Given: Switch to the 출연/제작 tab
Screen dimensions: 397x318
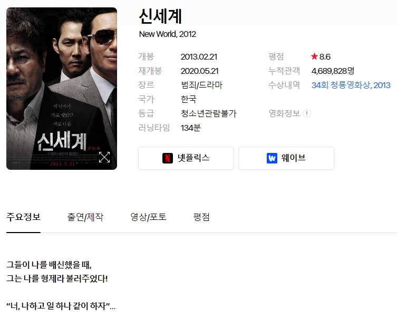Looking at the screenshot, I should [x=85, y=217].
